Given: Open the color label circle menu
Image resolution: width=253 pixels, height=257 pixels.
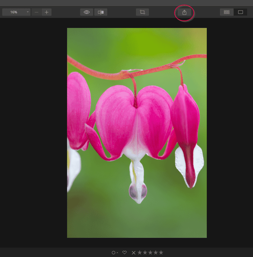Looking at the screenshot, I should point(115,253).
